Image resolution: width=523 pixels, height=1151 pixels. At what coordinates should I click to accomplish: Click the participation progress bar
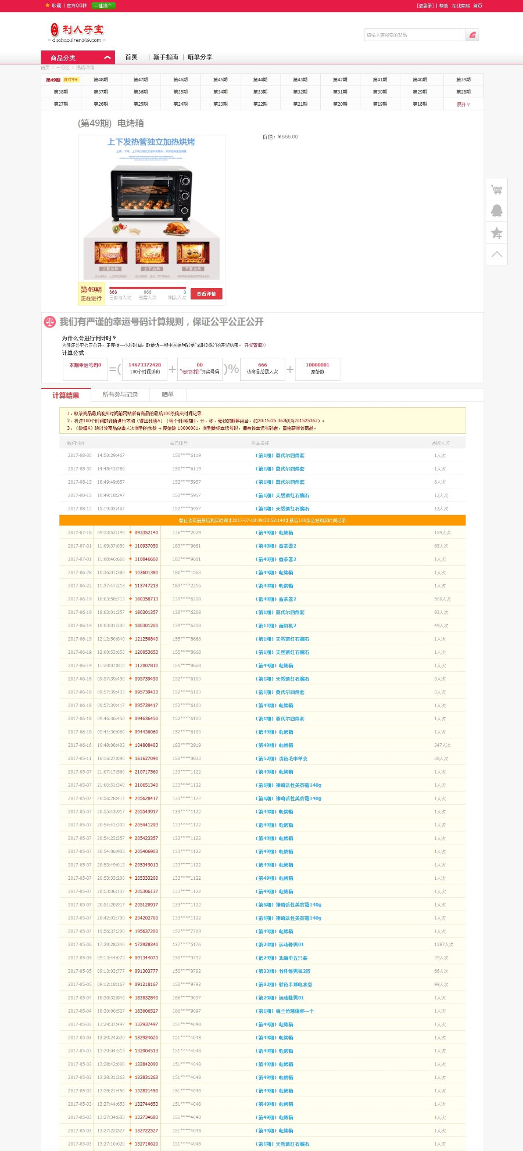point(147,288)
